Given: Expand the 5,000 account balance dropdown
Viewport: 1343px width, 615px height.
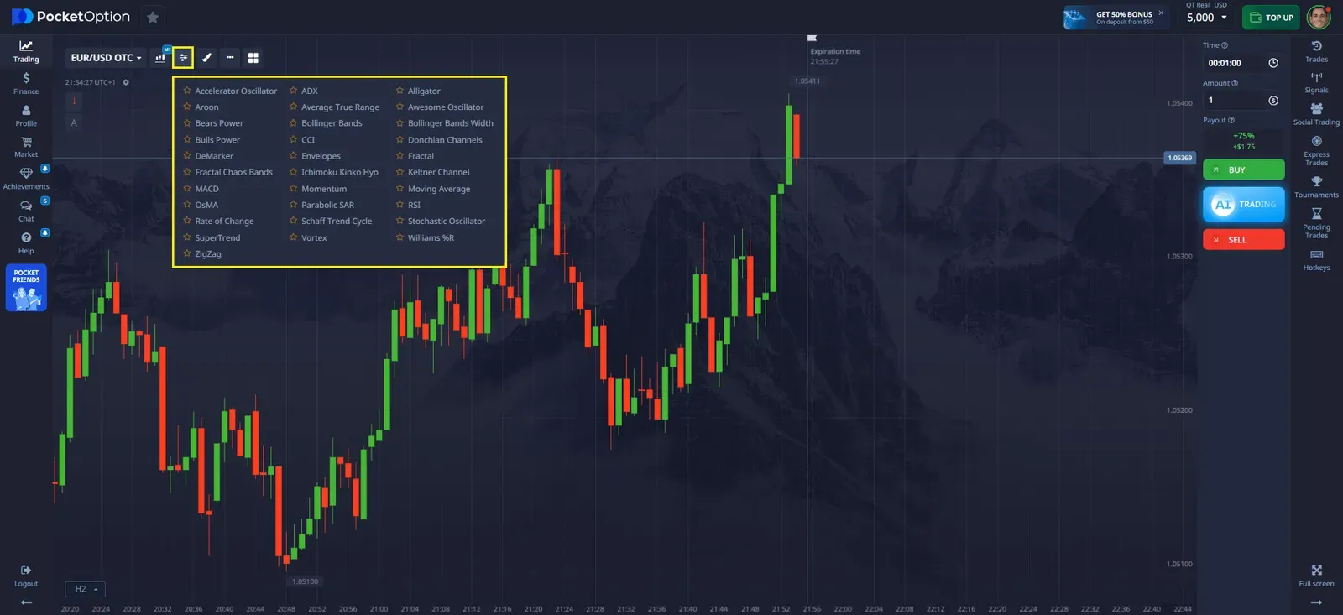Looking at the screenshot, I should [1207, 18].
